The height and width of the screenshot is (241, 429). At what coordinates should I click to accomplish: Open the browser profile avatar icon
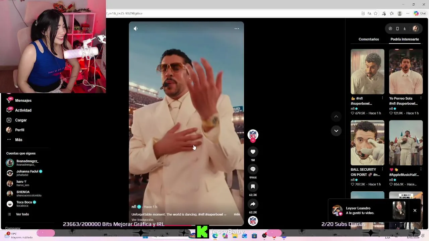coord(400,13)
